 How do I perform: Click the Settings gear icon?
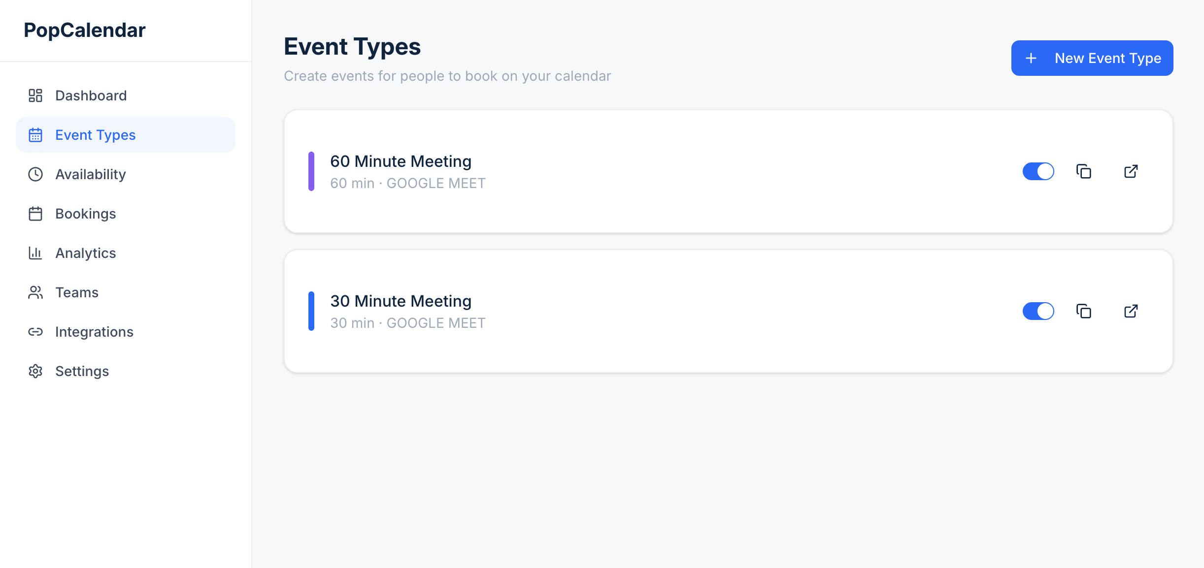coord(35,371)
